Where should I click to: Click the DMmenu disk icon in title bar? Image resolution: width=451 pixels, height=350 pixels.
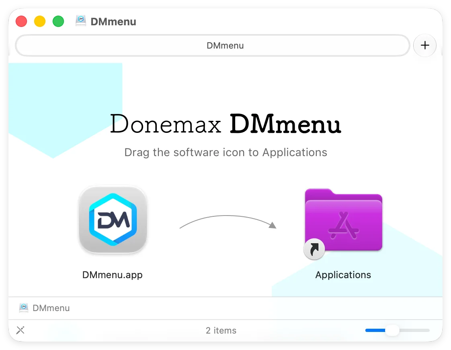[x=81, y=21]
